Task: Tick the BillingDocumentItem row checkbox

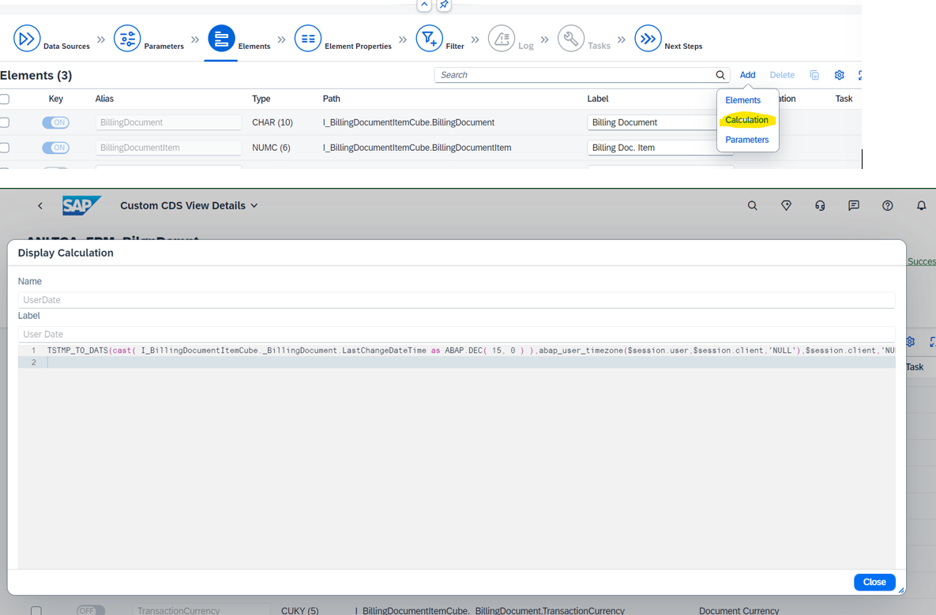Action: coord(5,148)
